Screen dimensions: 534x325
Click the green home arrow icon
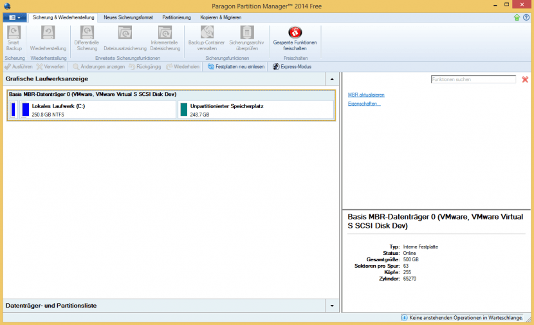point(517,17)
